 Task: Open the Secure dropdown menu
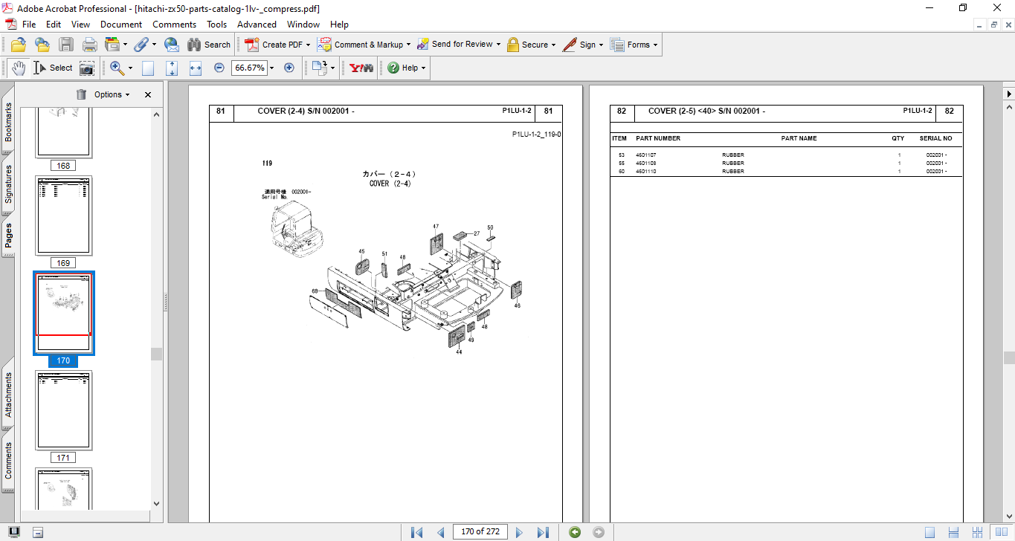(531, 44)
